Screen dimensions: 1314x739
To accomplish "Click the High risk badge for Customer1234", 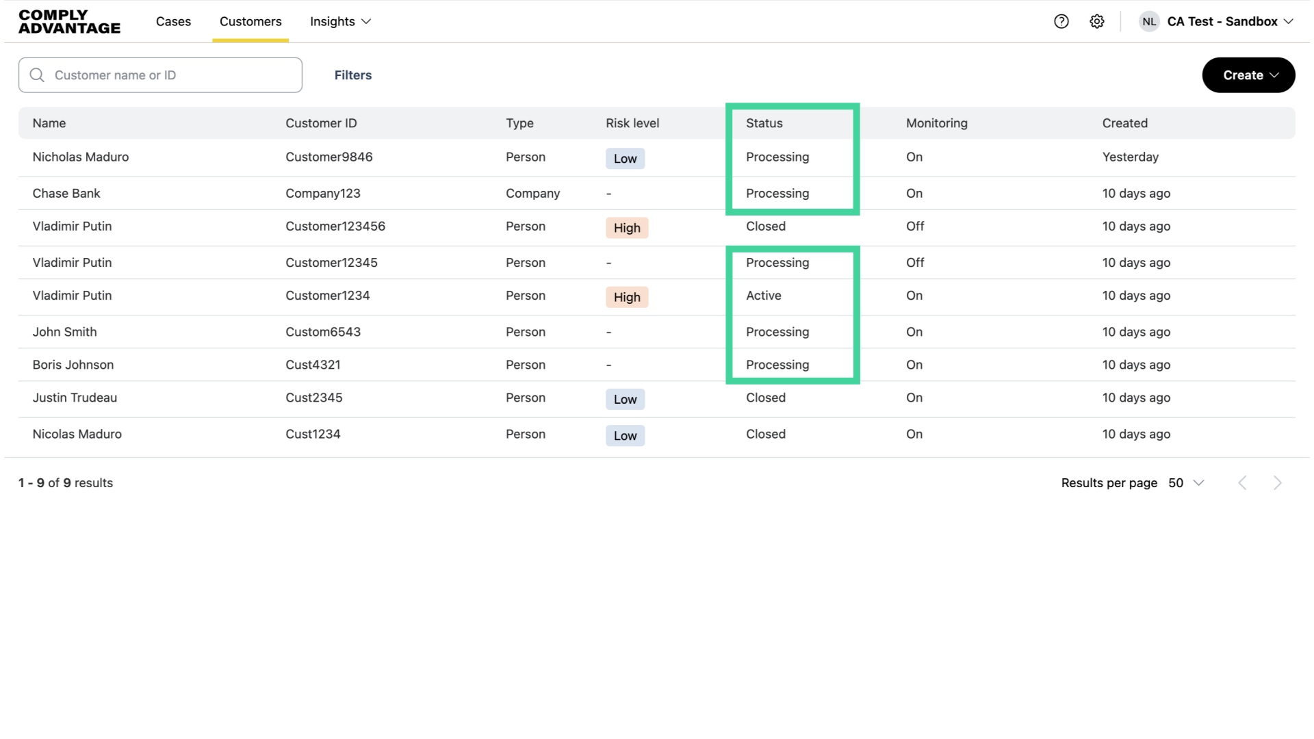I will click(x=627, y=297).
